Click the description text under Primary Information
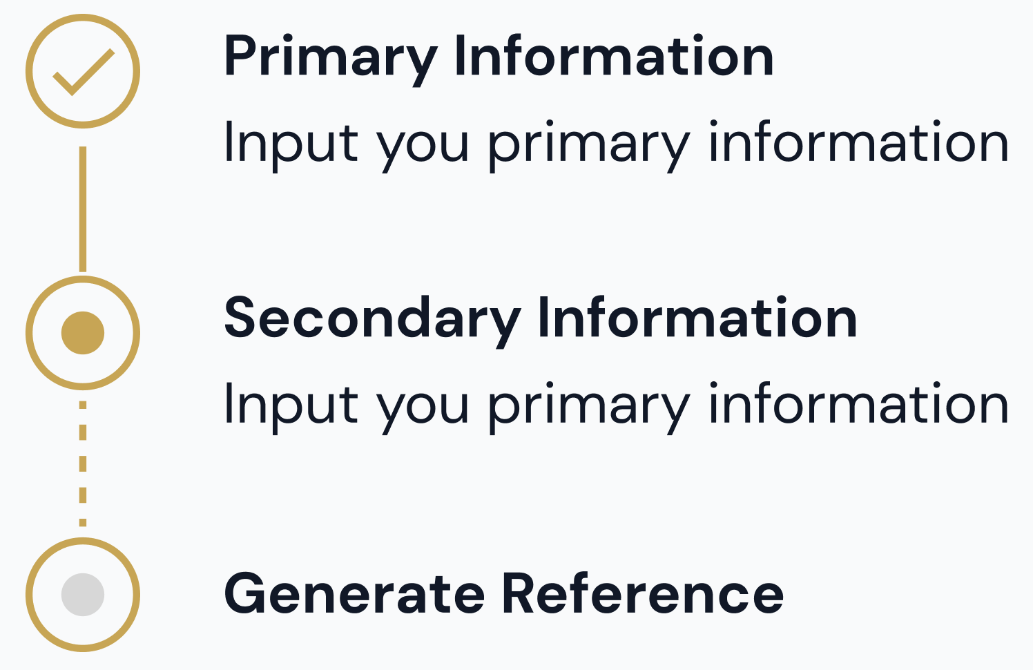This screenshot has height=670, width=1033. coord(616,144)
